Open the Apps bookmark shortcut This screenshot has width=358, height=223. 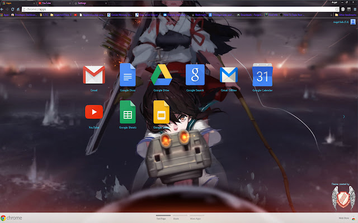point(4,16)
